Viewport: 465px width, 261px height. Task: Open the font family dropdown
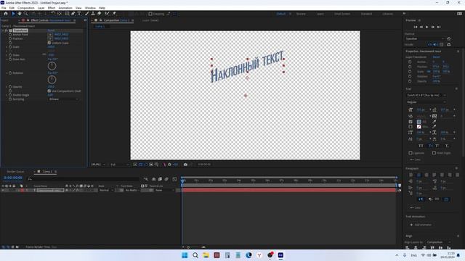(426, 95)
